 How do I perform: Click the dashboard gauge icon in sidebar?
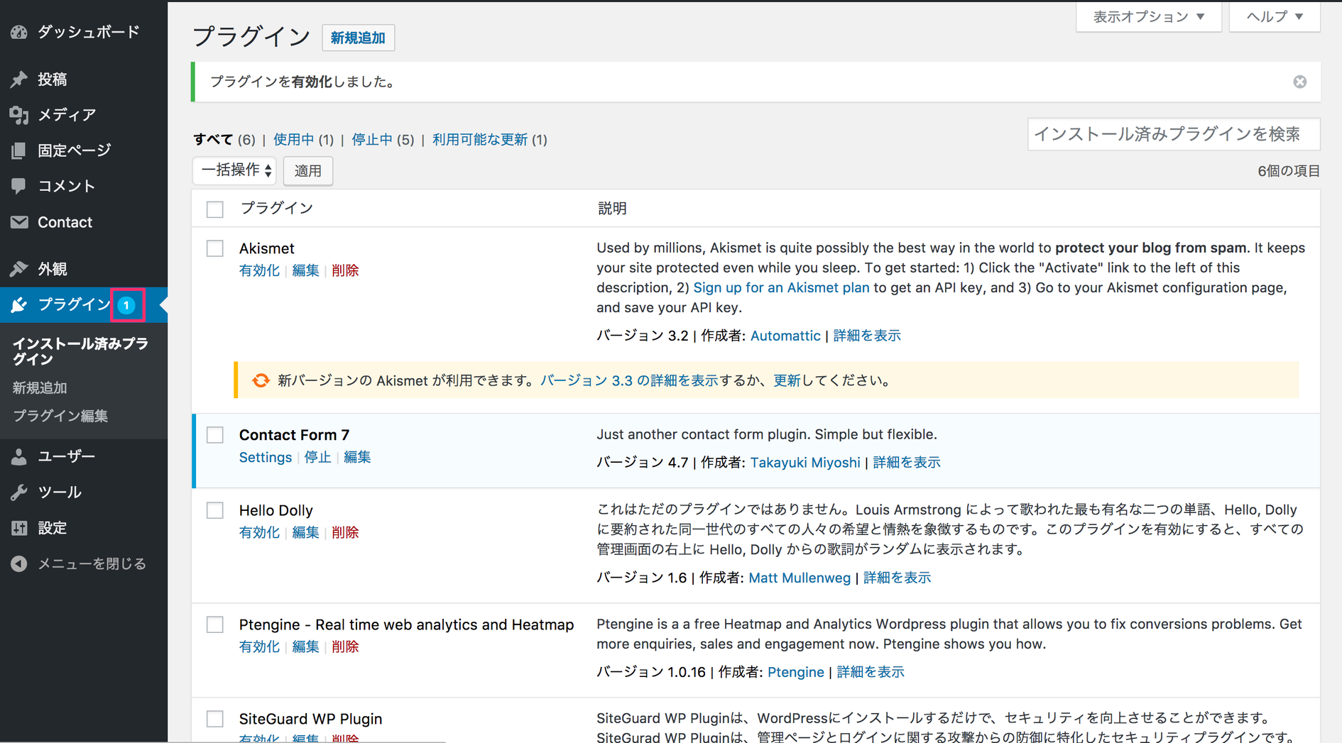pos(19,32)
